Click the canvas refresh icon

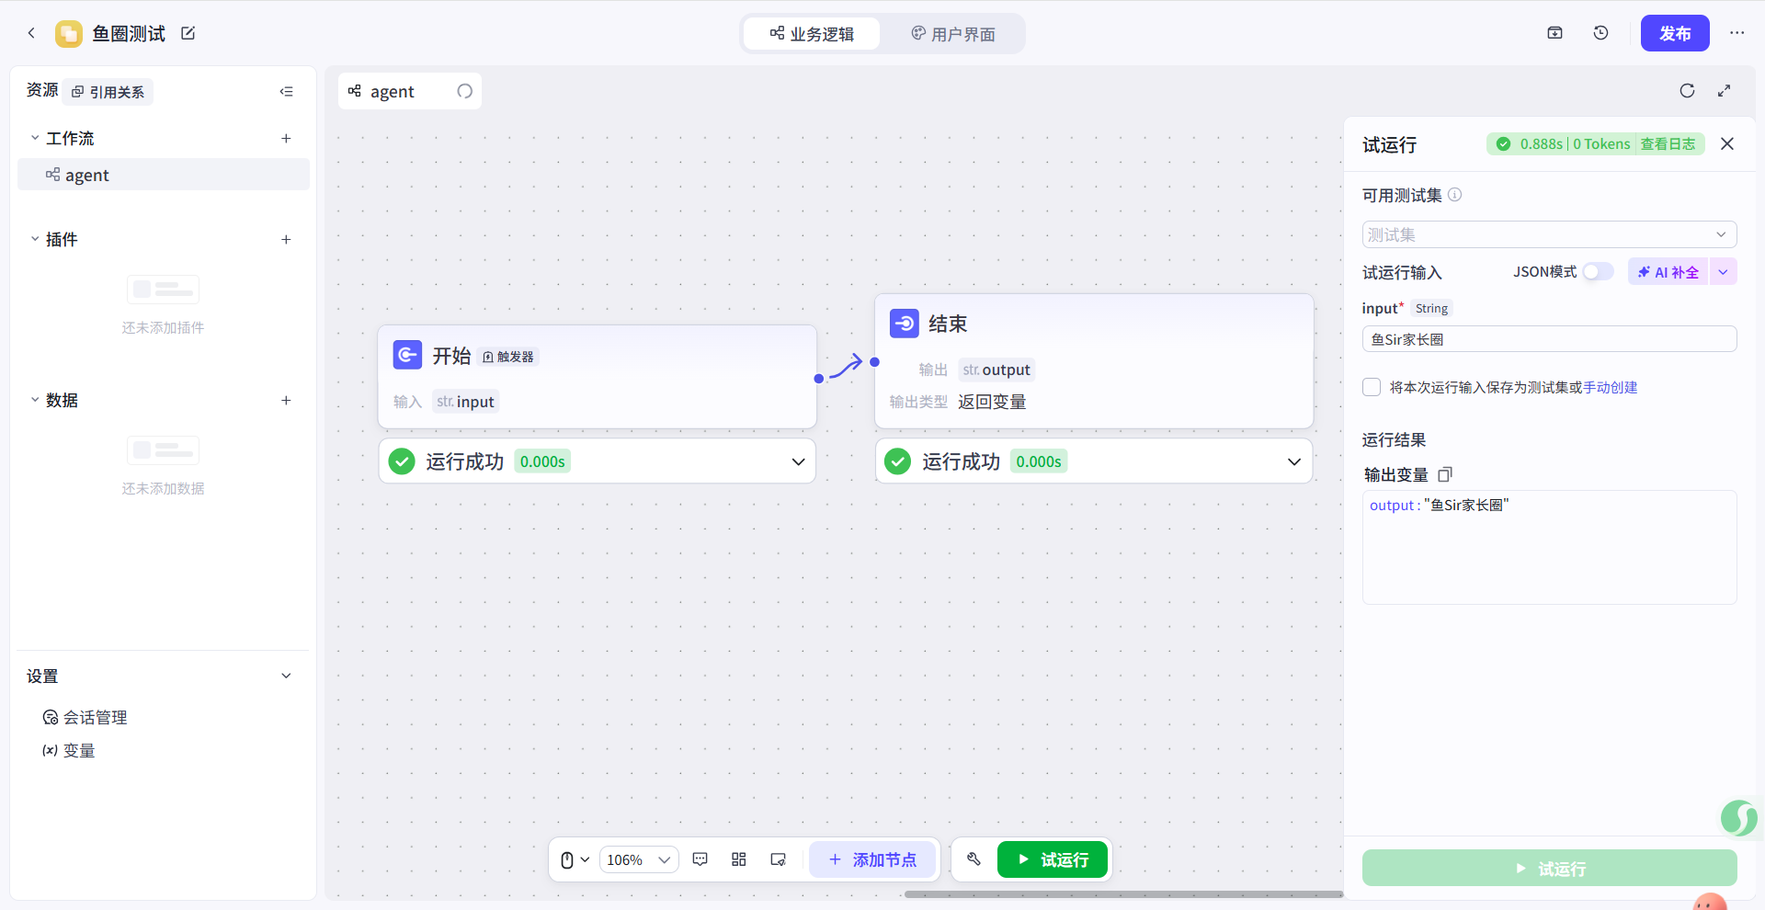click(1687, 91)
